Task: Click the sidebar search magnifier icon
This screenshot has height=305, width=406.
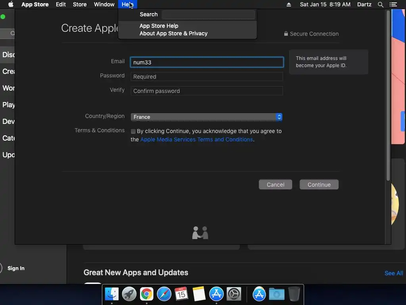Action: point(12,33)
